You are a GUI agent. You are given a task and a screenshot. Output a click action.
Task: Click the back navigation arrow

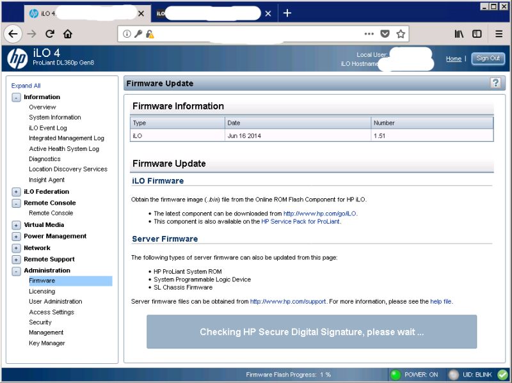(13, 33)
